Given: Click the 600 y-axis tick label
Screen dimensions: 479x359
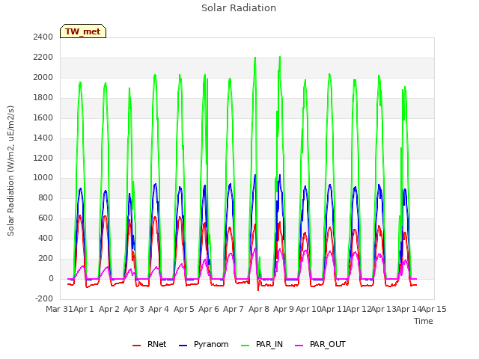Looking at the screenshot, I should (x=46, y=218).
